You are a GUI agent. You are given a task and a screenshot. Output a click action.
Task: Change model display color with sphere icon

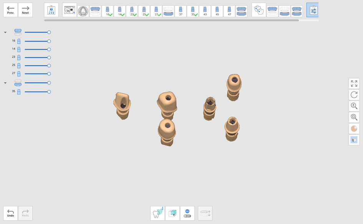(x=354, y=129)
